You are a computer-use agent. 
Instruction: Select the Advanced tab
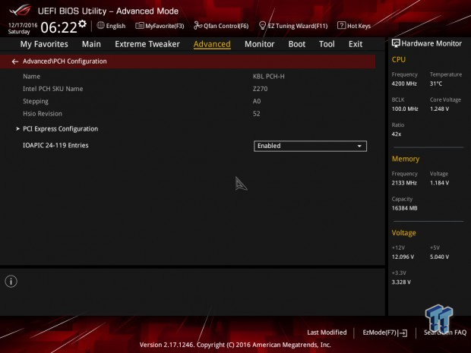coord(212,44)
